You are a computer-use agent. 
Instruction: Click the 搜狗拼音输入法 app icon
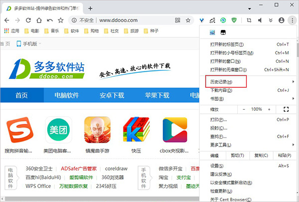coord(19,130)
